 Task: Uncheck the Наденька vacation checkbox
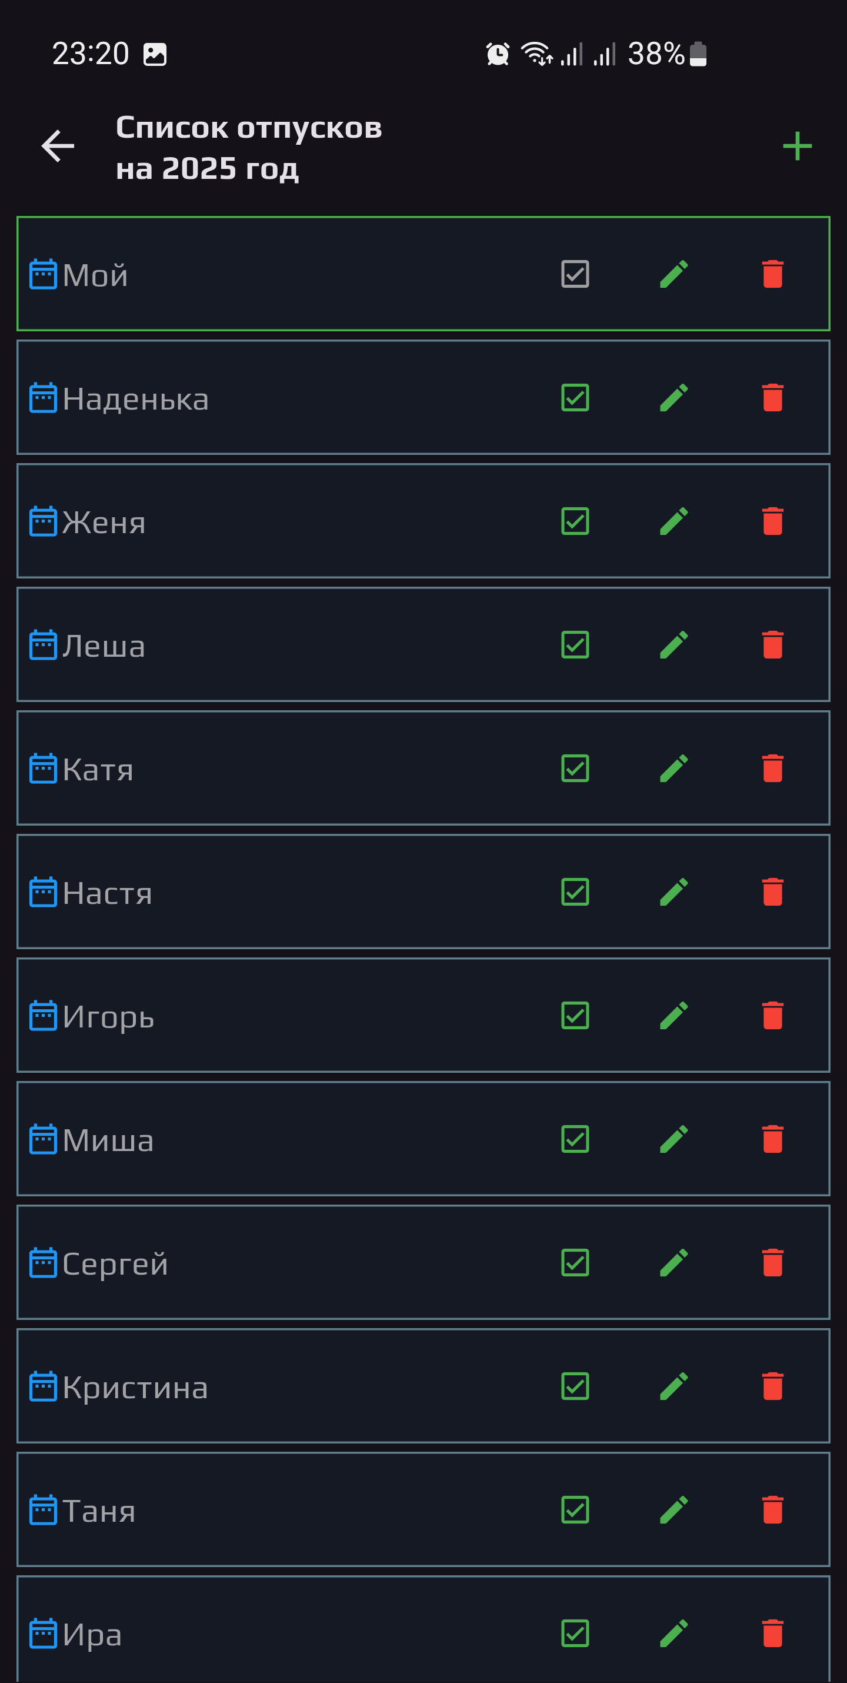point(575,398)
